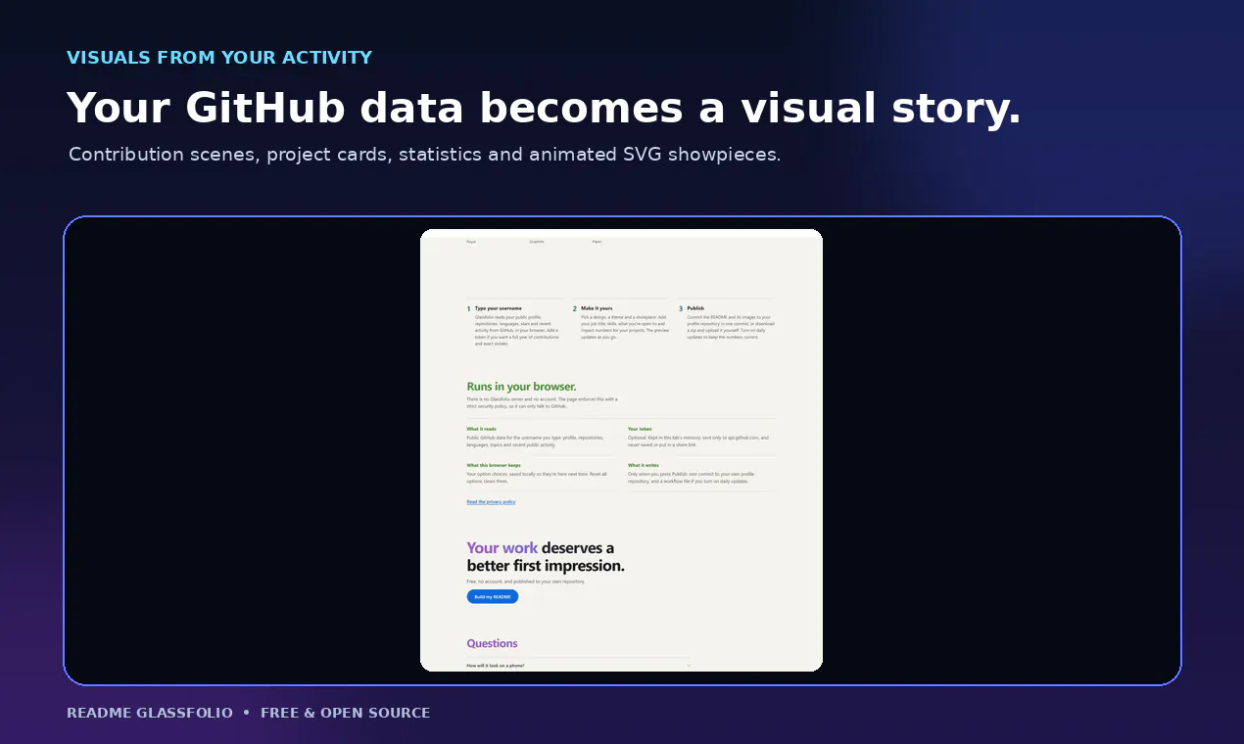Click the purple 'Questions' heading
The height and width of the screenshot is (744, 1244).
coord(492,643)
